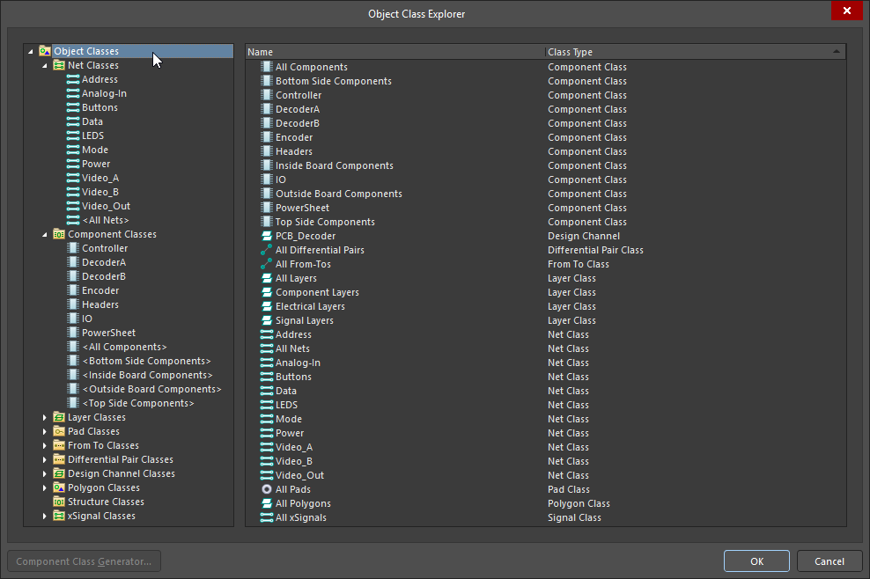Viewport: 870px width, 579px height.
Task: Collapse the Net Classes tree node
Action: 44,65
